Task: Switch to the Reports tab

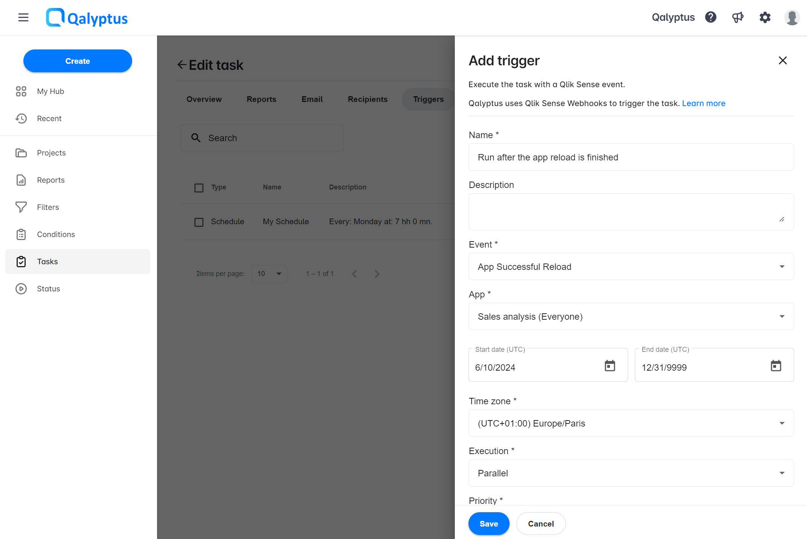Action: point(262,98)
